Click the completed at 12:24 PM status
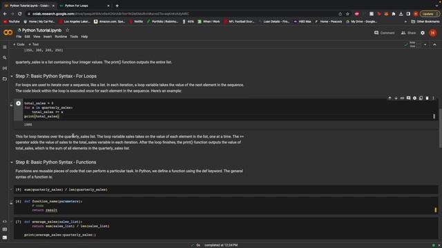Screen dimensions: 442x248 (x=221, y=245)
